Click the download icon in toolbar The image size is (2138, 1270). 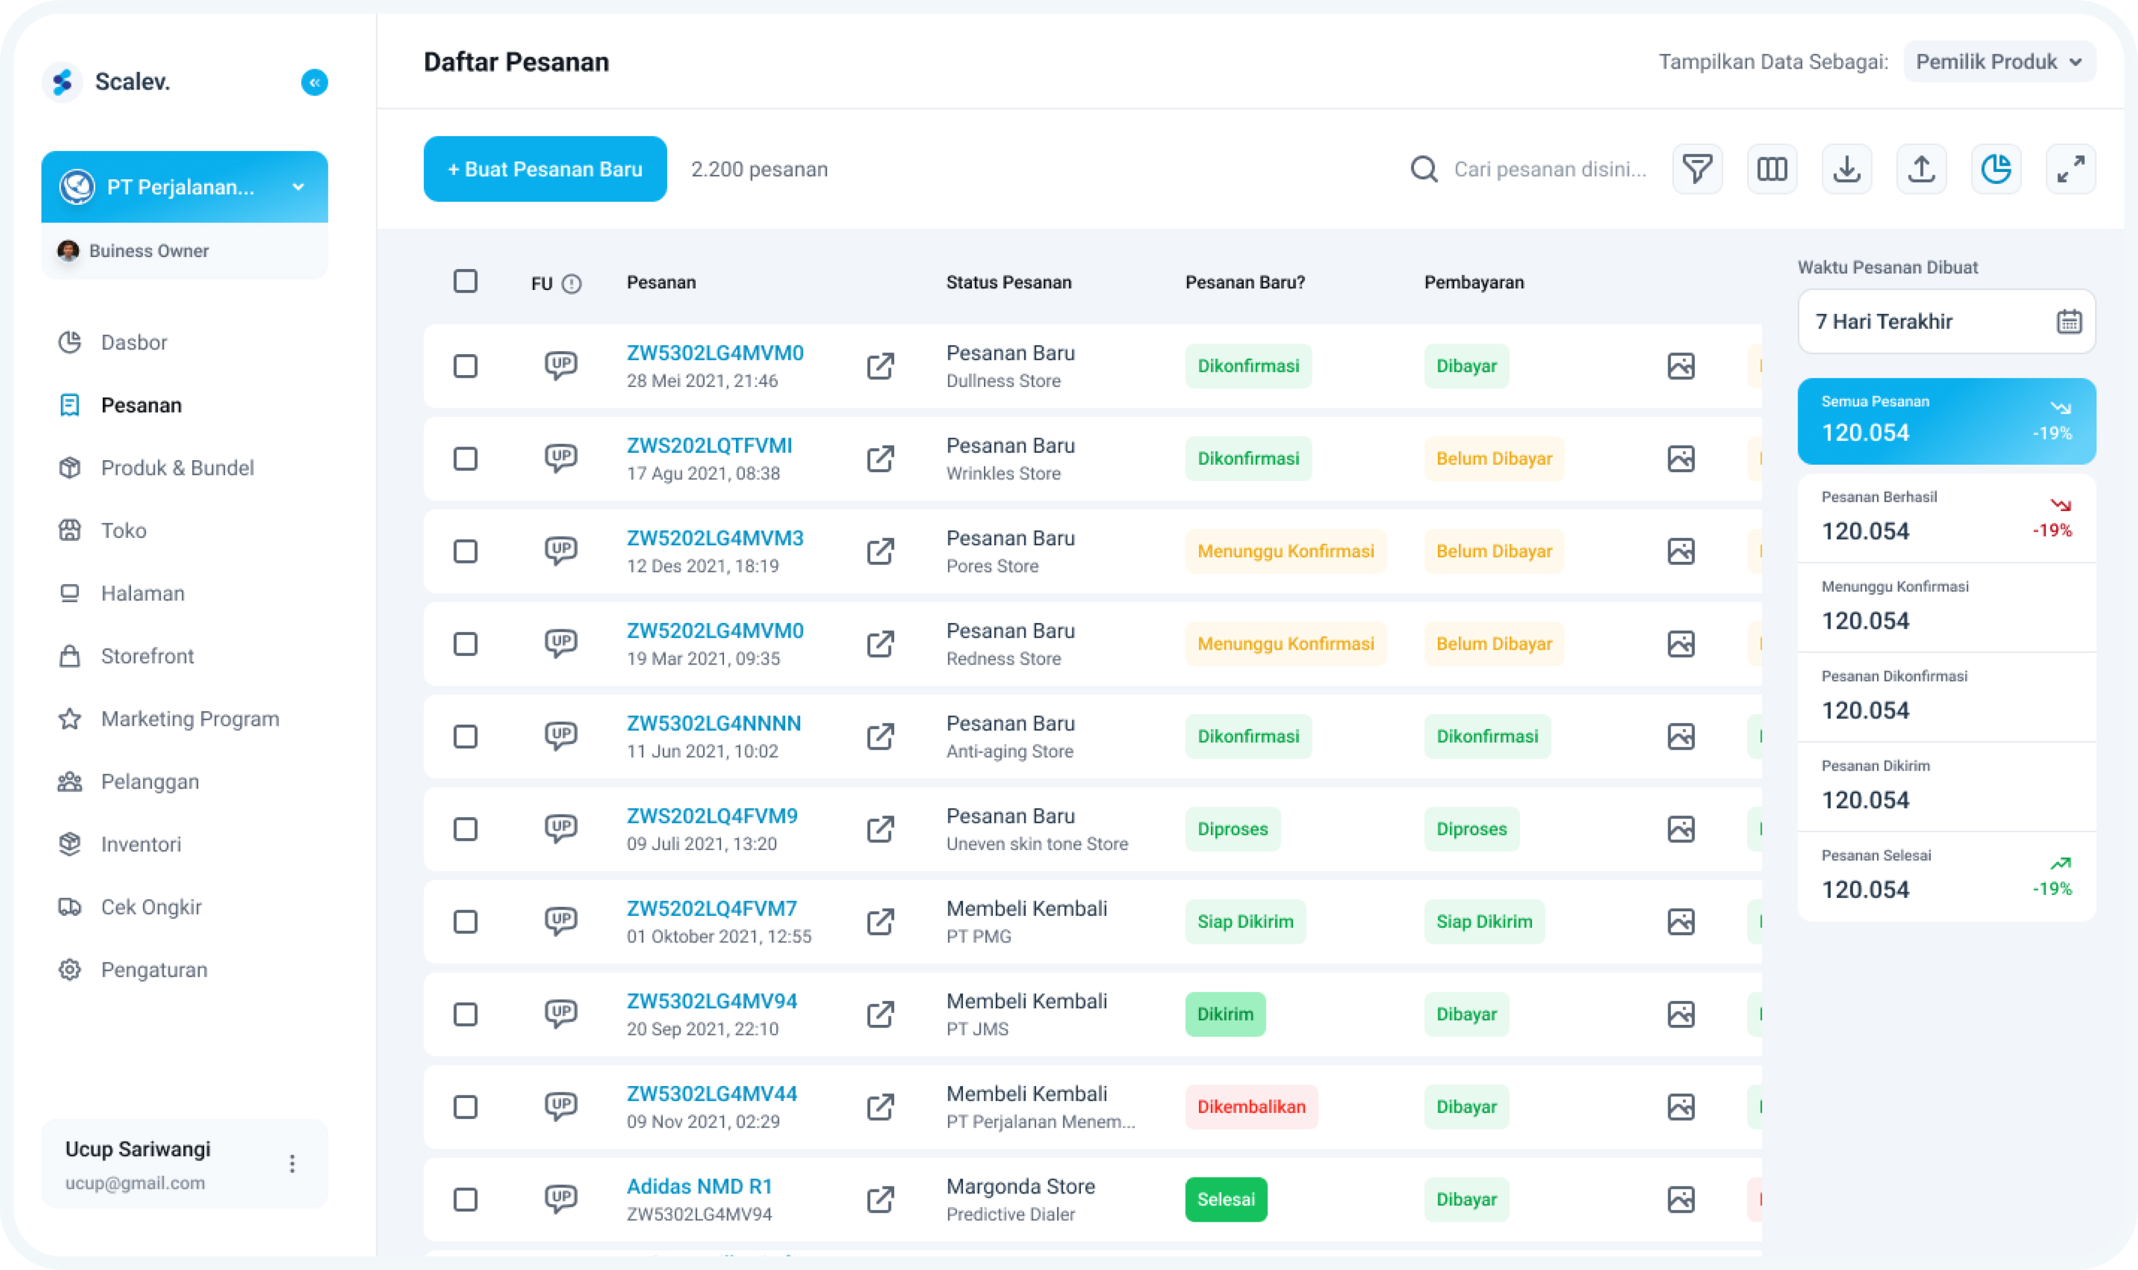1847,169
